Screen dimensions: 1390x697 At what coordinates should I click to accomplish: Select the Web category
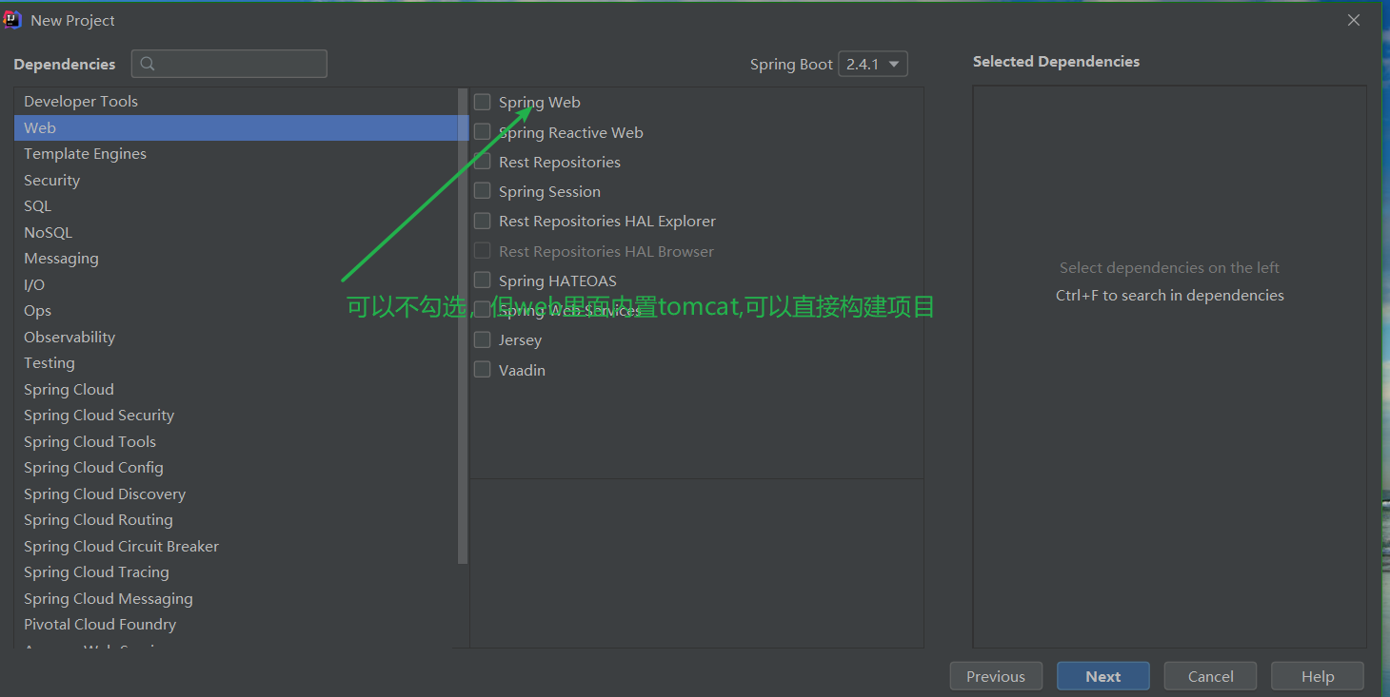236,127
